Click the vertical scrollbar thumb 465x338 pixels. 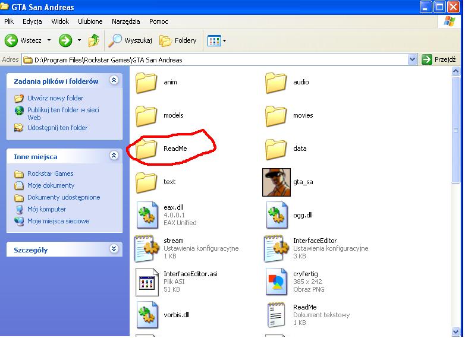pos(455,129)
